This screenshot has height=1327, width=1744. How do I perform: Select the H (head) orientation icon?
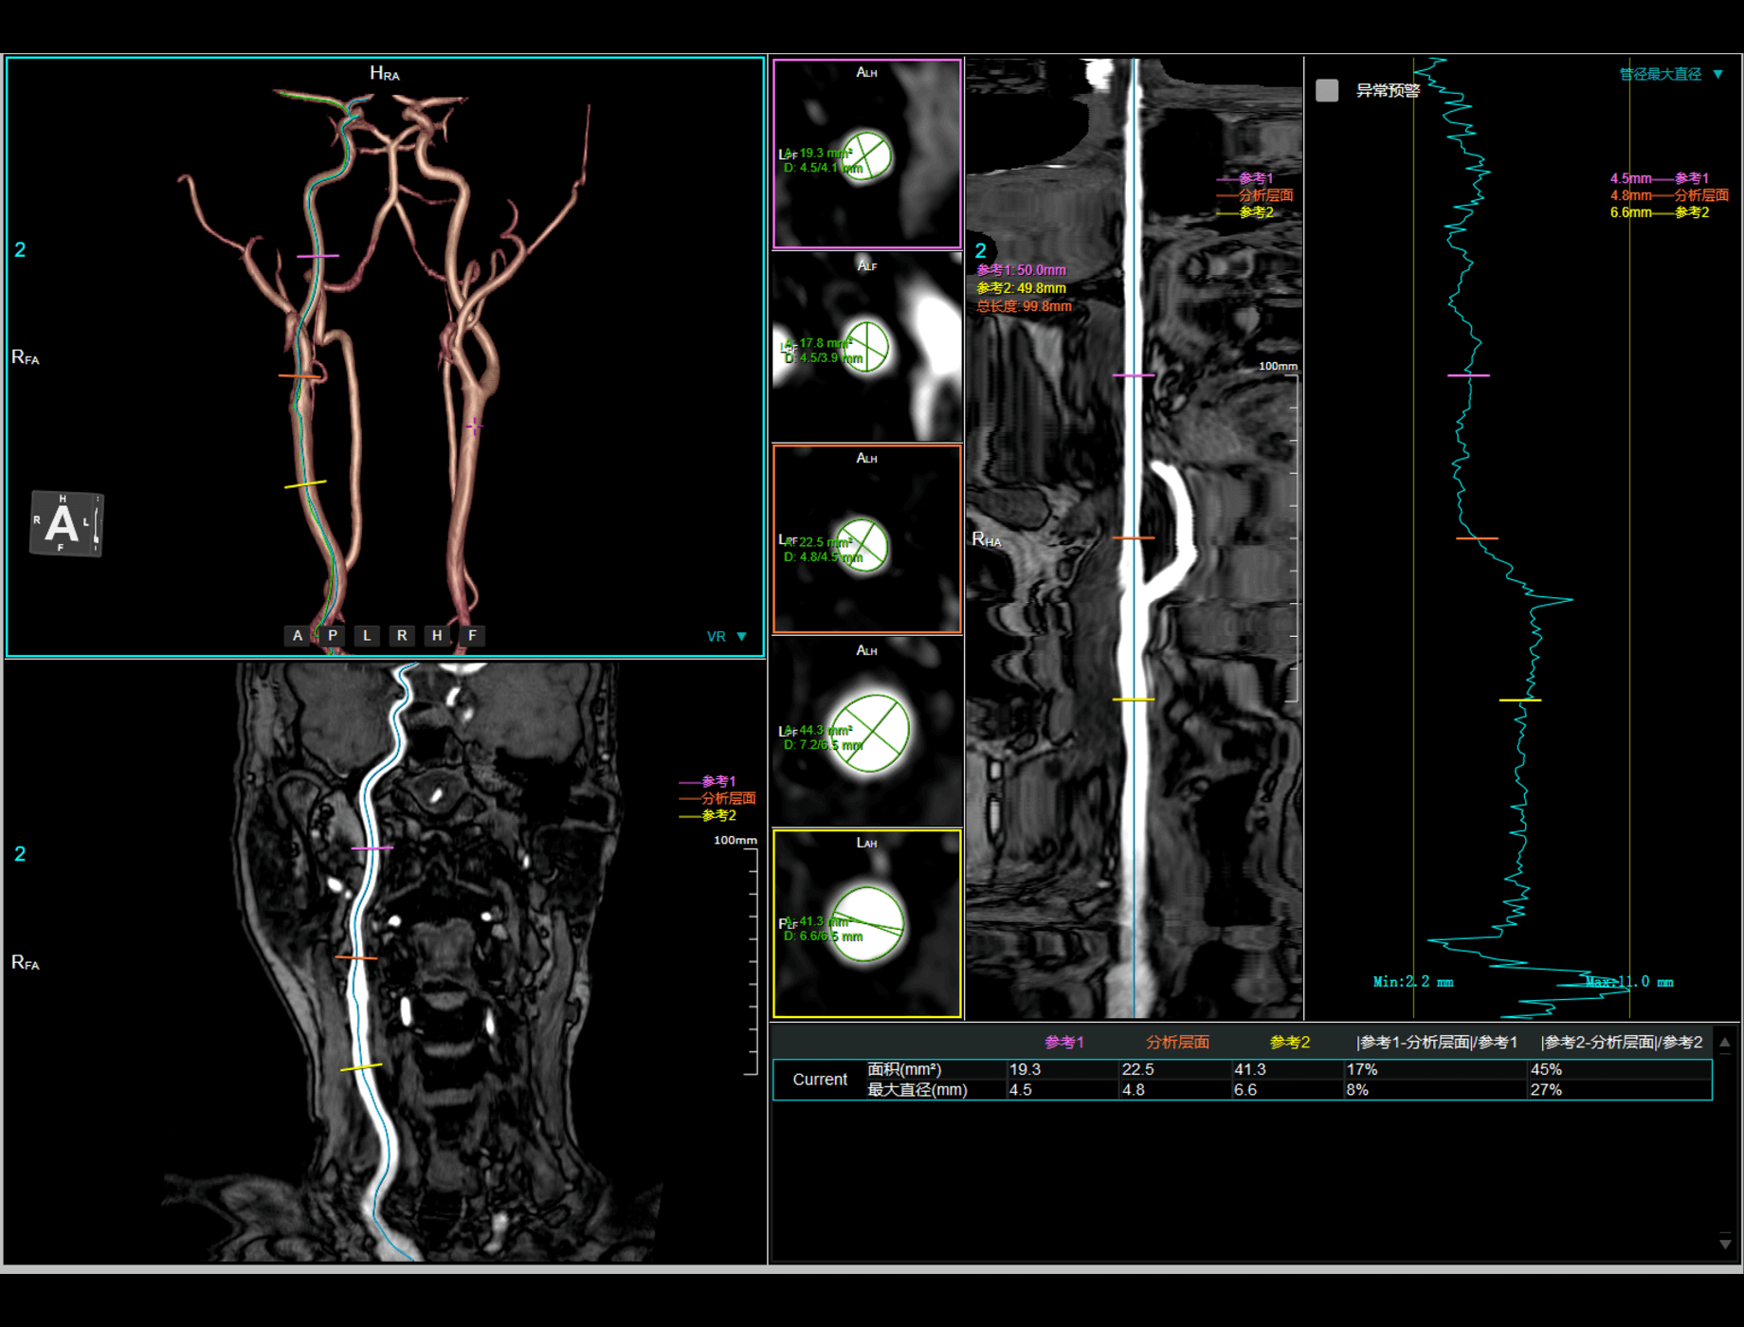(436, 636)
